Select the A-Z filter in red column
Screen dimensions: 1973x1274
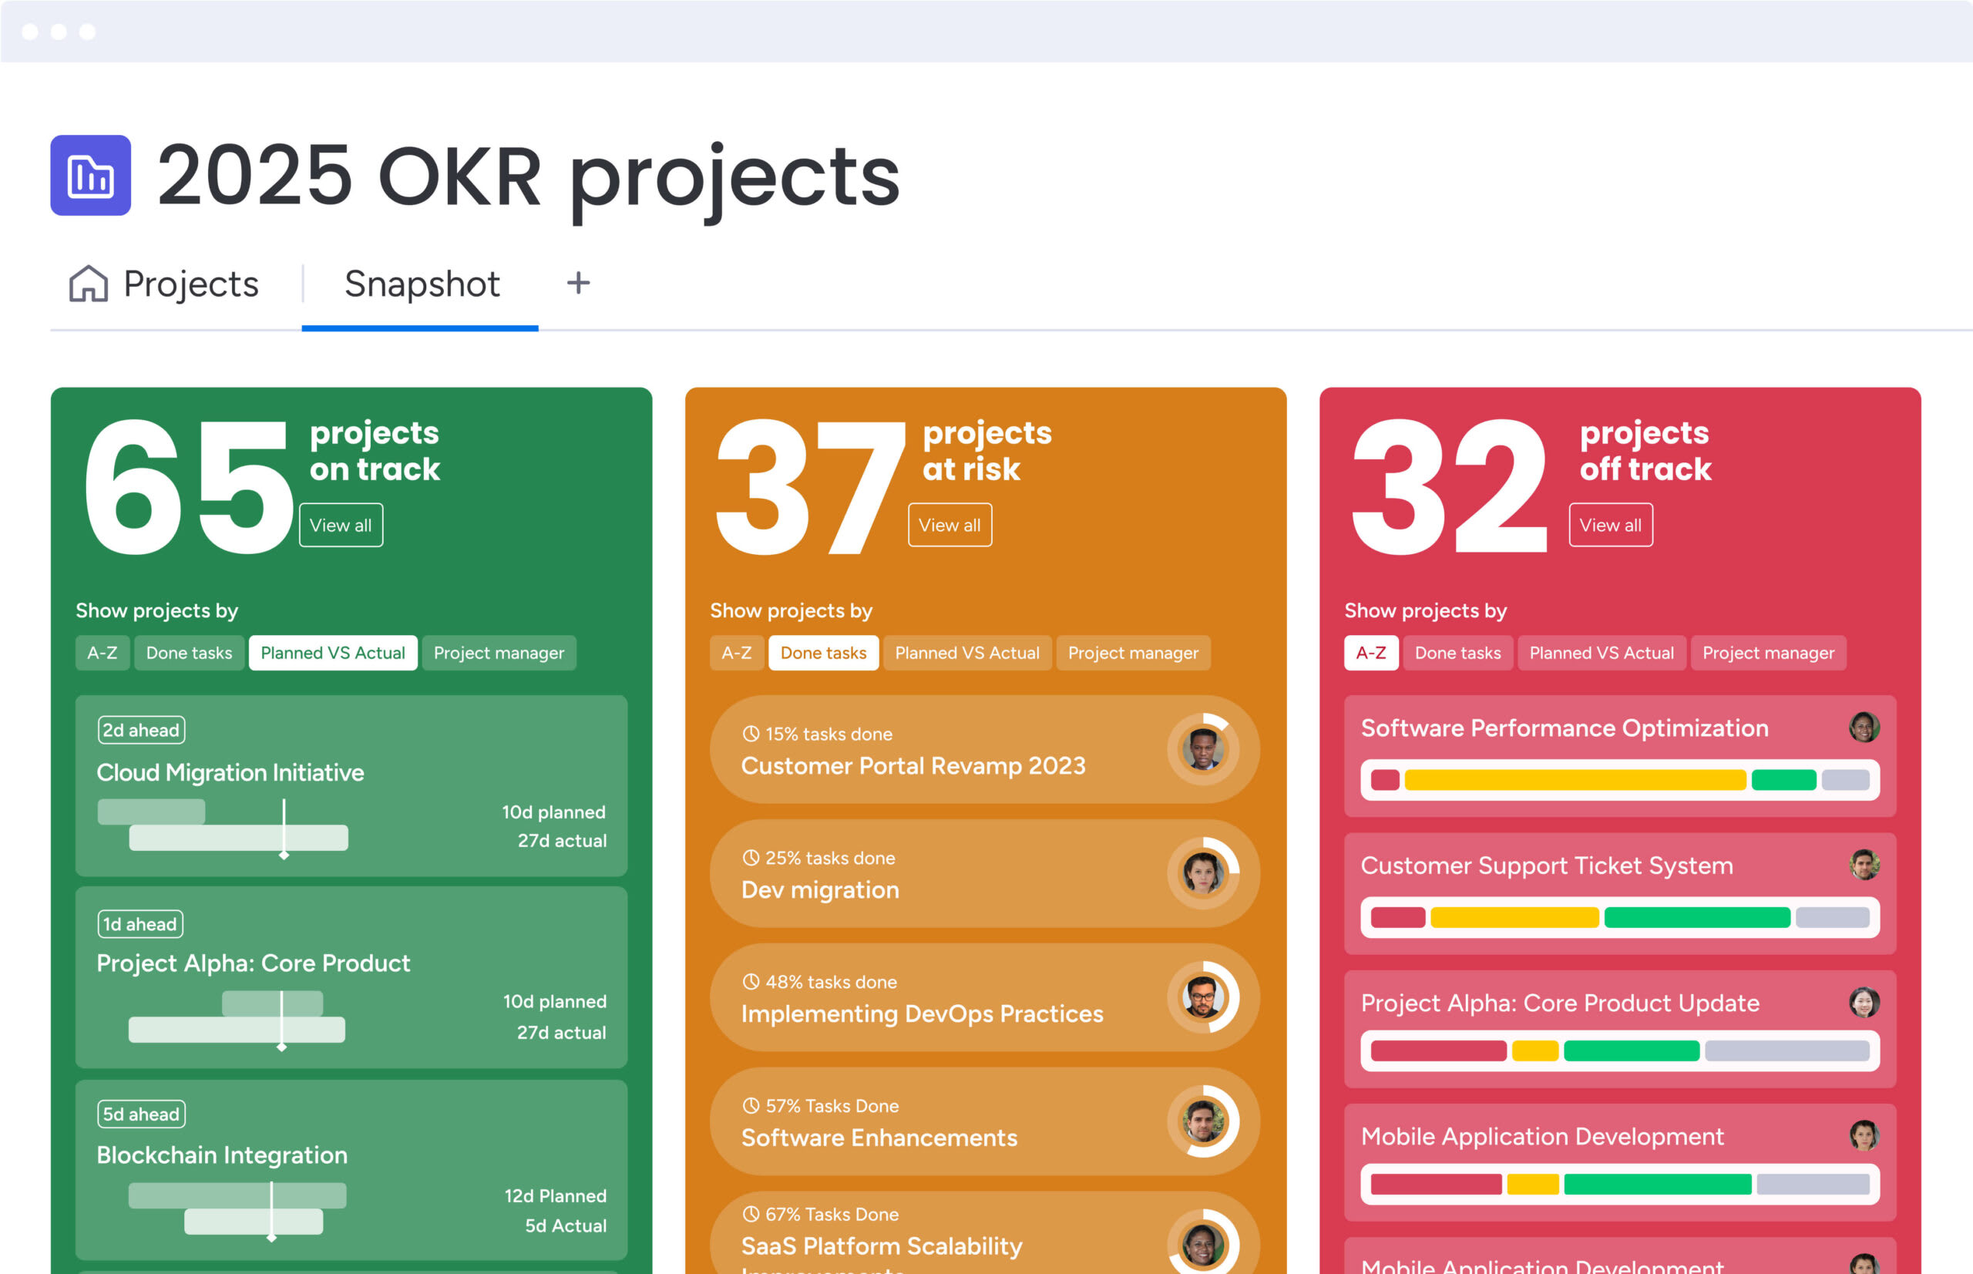pos(1371,653)
